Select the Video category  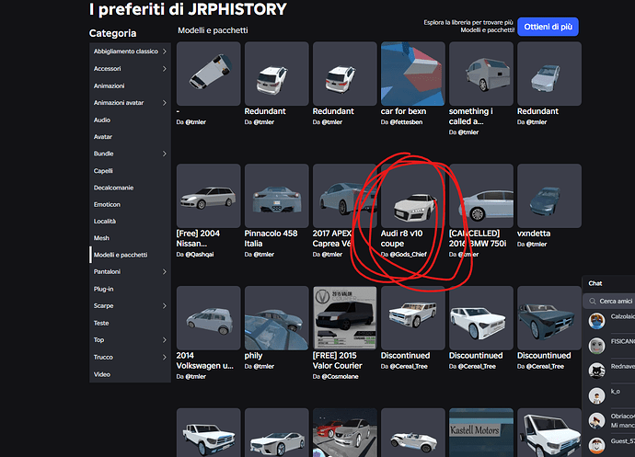pos(130,374)
